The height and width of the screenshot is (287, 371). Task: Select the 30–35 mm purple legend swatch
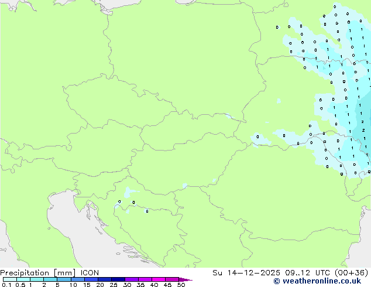(x=131, y=279)
